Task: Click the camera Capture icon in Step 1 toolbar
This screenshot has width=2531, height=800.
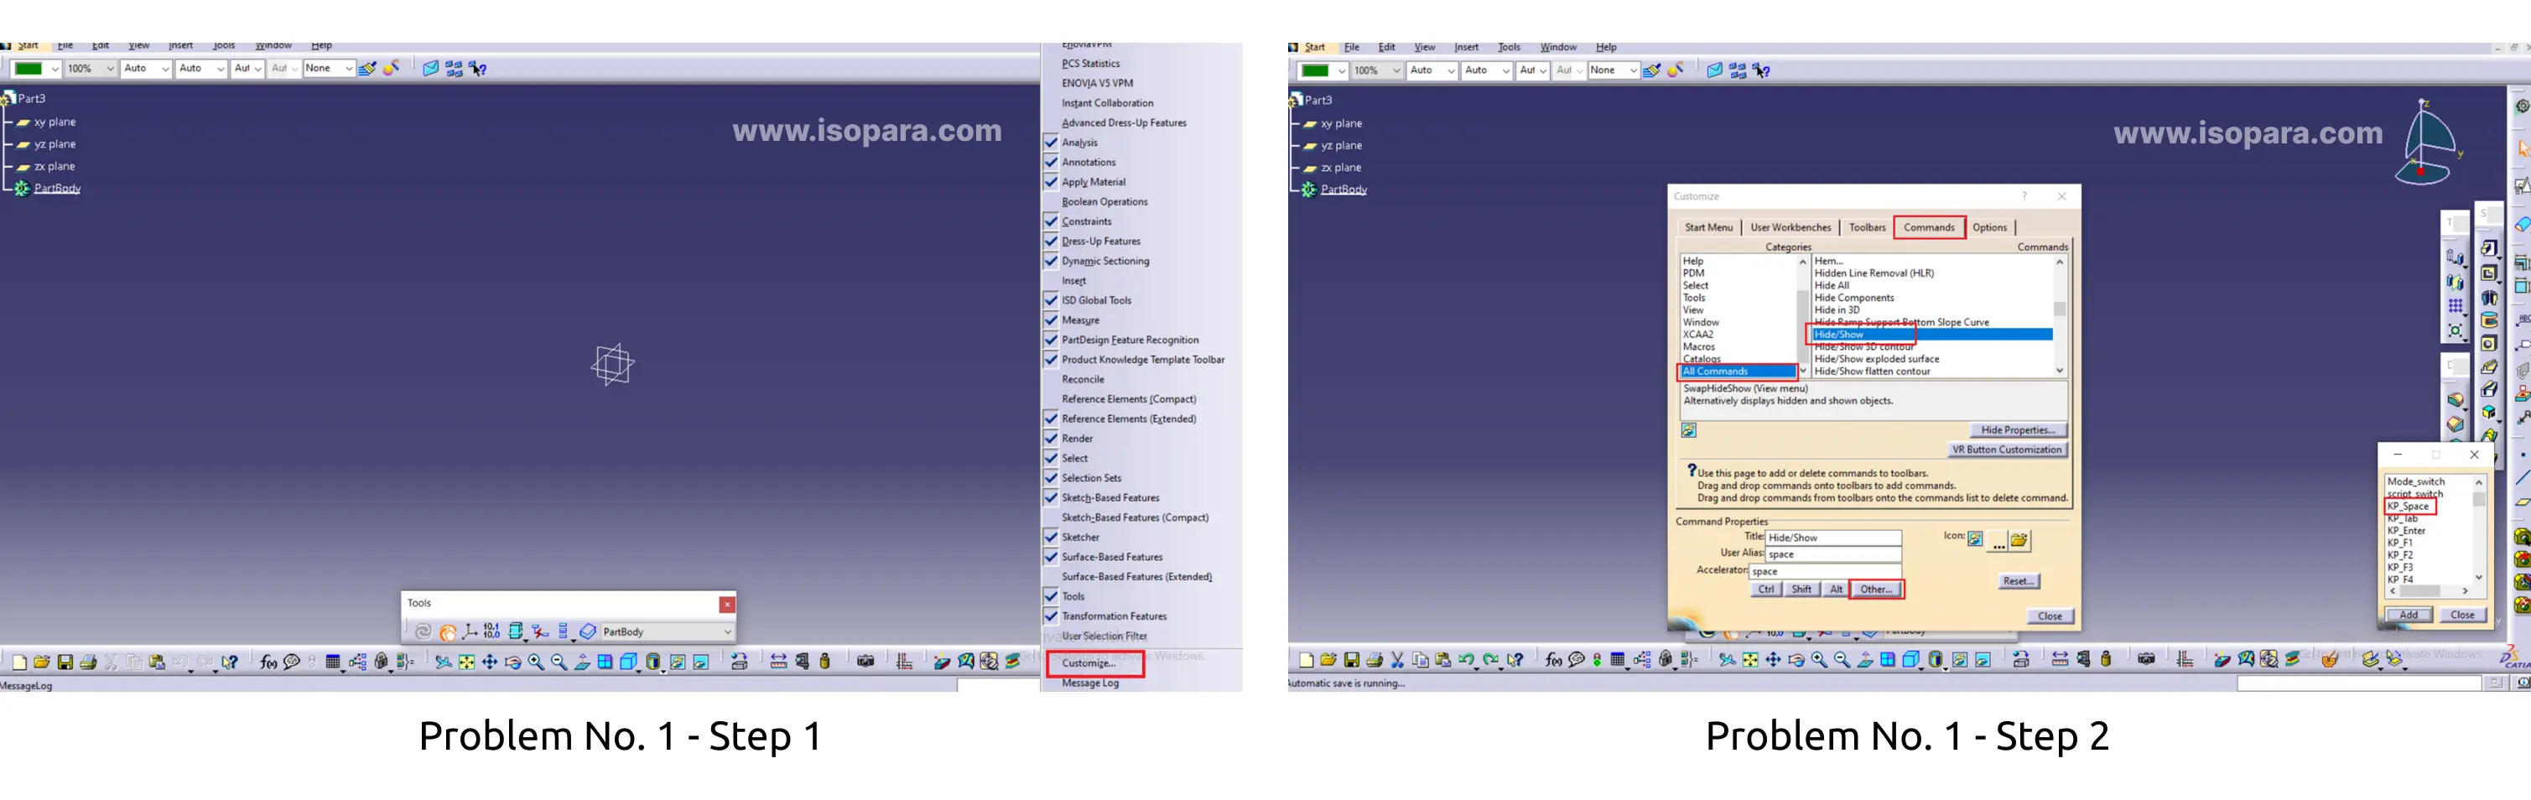Action: (865, 662)
